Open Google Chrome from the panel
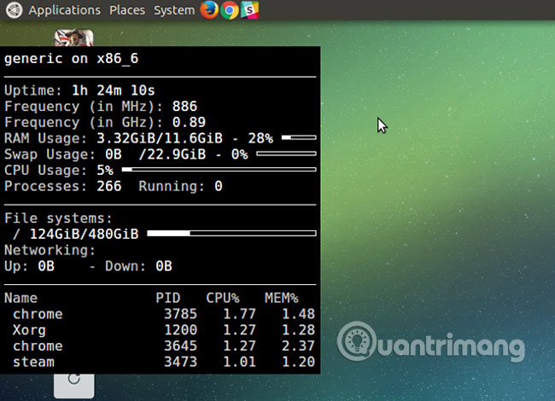Screen dimensions: 555x401 tap(229, 10)
